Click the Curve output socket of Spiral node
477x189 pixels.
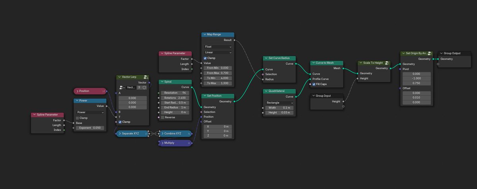[192, 87]
